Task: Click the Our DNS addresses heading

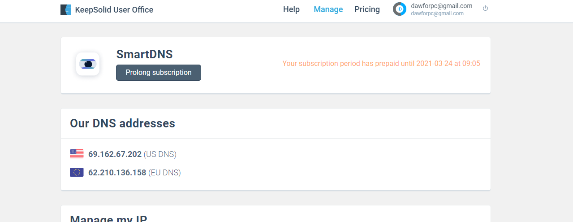Action: tap(122, 123)
